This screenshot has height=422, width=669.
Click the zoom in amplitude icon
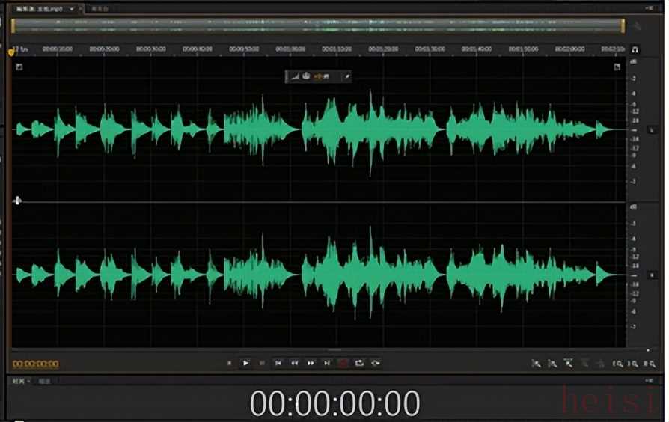(536, 364)
